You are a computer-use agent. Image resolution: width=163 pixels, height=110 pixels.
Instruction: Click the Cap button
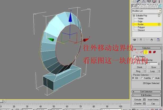click(x=153, y=104)
